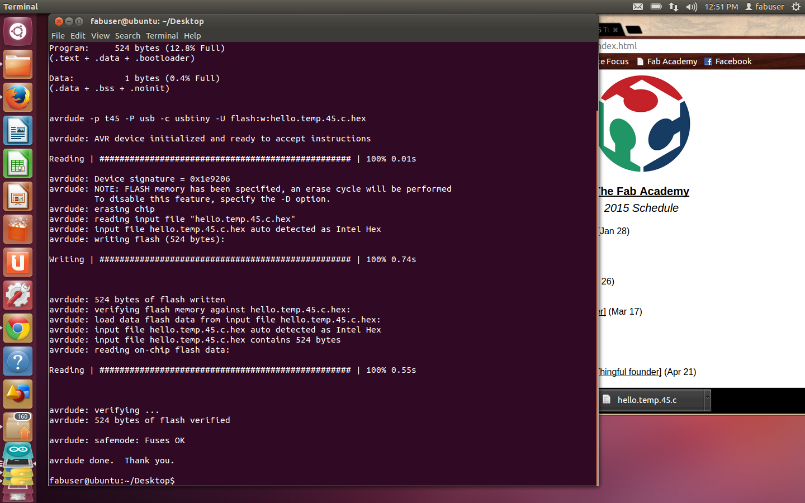
Task: Open a new tab in the browser window
Action: 634,30
